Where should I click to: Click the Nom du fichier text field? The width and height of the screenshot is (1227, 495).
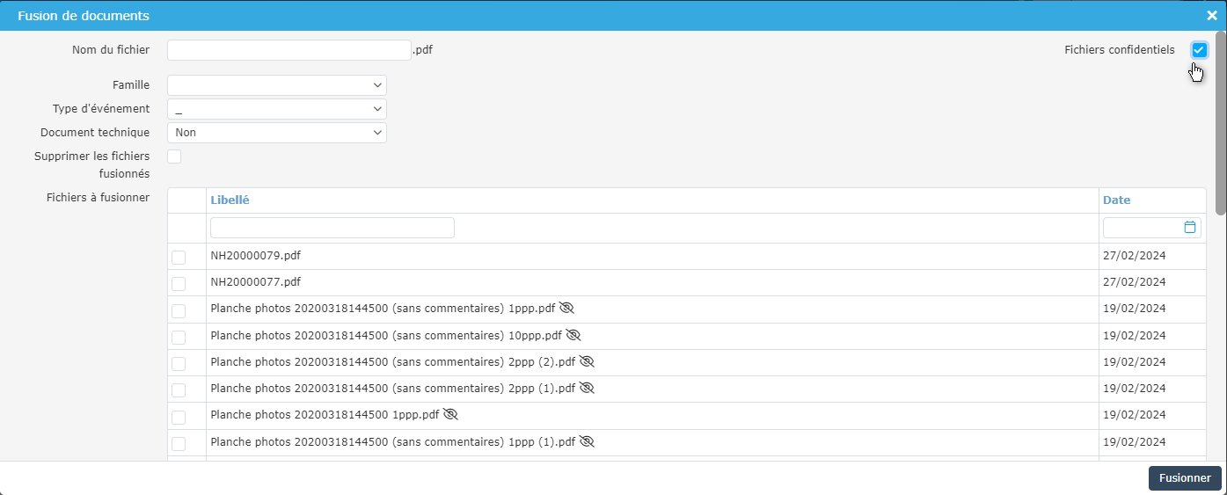(x=288, y=50)
